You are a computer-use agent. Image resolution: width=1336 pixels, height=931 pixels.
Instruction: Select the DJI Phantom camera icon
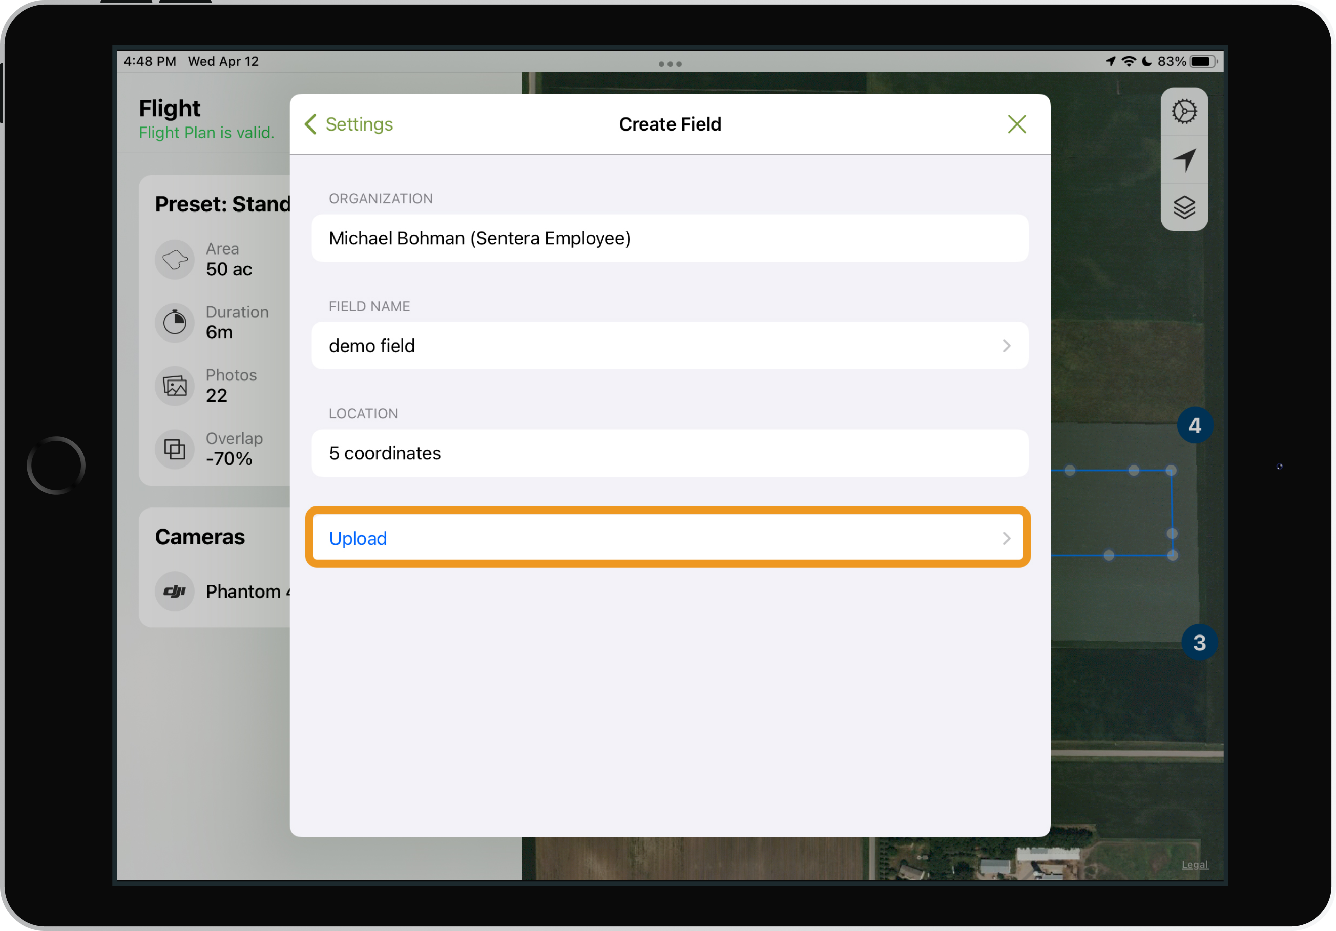(x=175, y=591)
